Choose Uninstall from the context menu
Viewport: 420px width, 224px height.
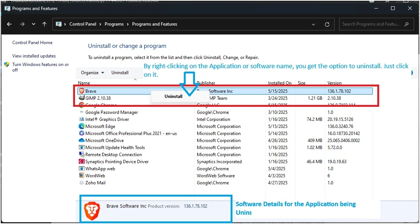pos(173,96)
